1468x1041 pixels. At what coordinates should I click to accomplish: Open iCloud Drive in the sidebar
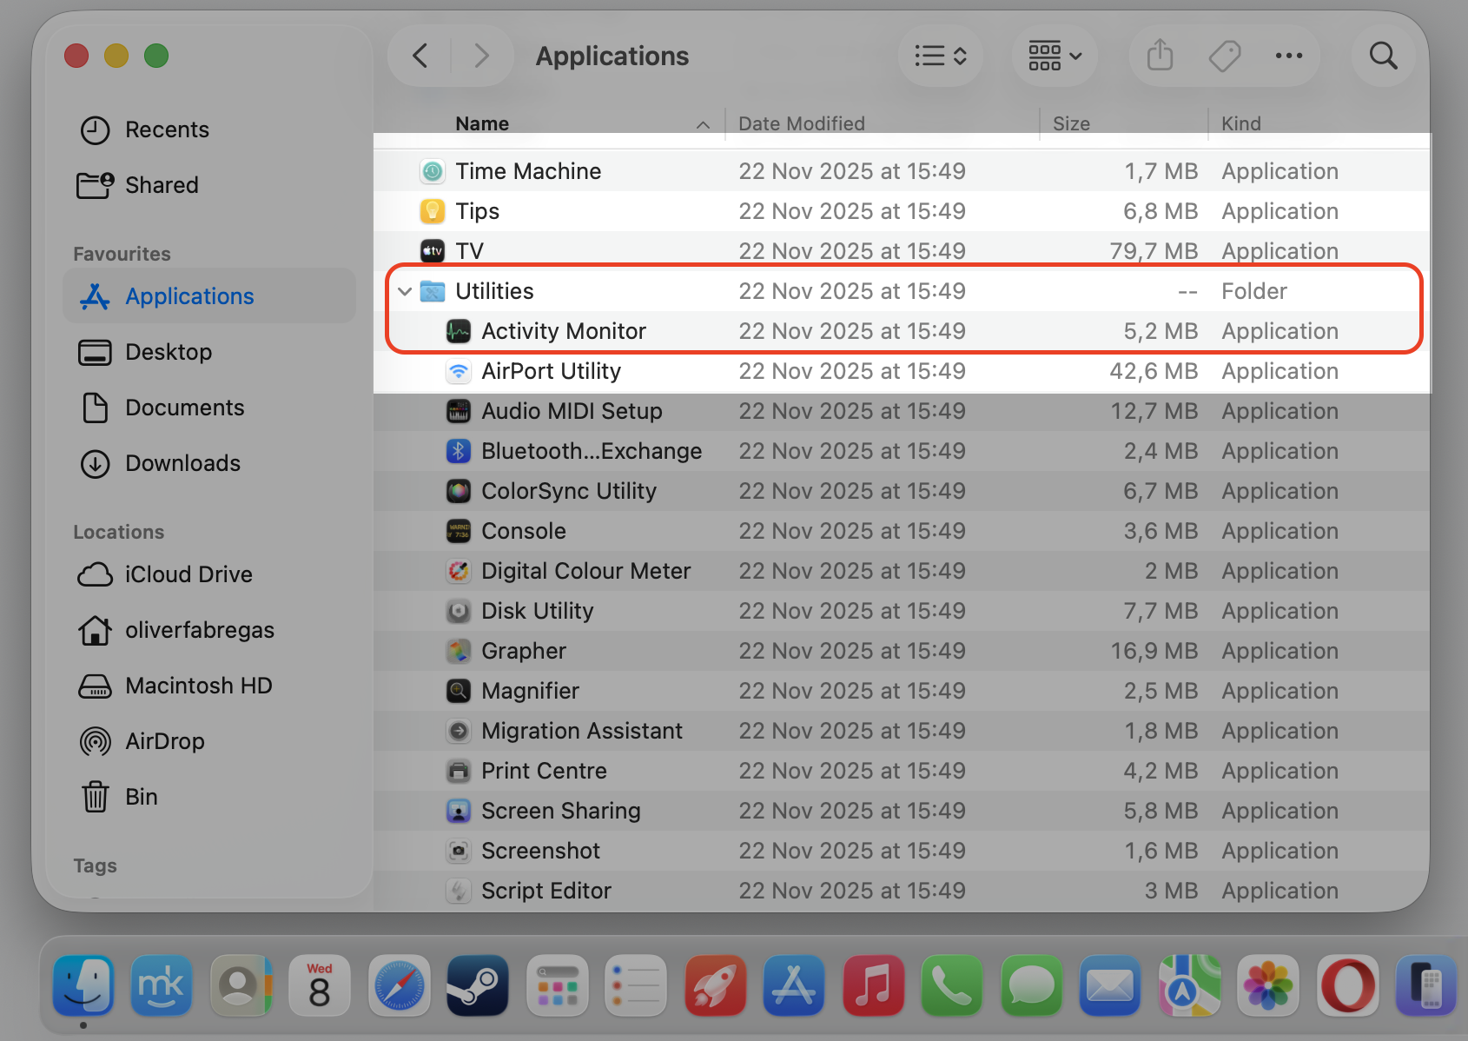click(208, 574)
